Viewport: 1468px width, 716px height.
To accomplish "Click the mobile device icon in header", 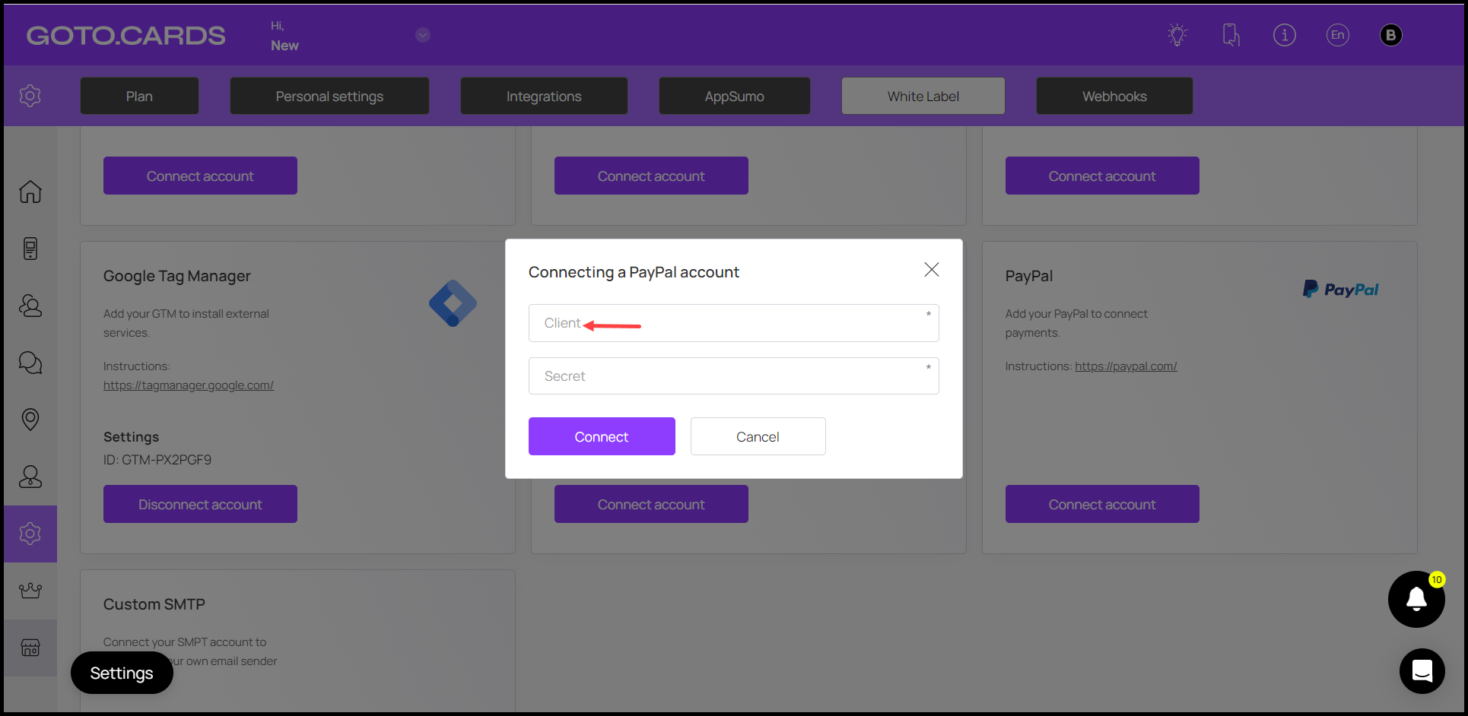I will tap(1231, 35).
